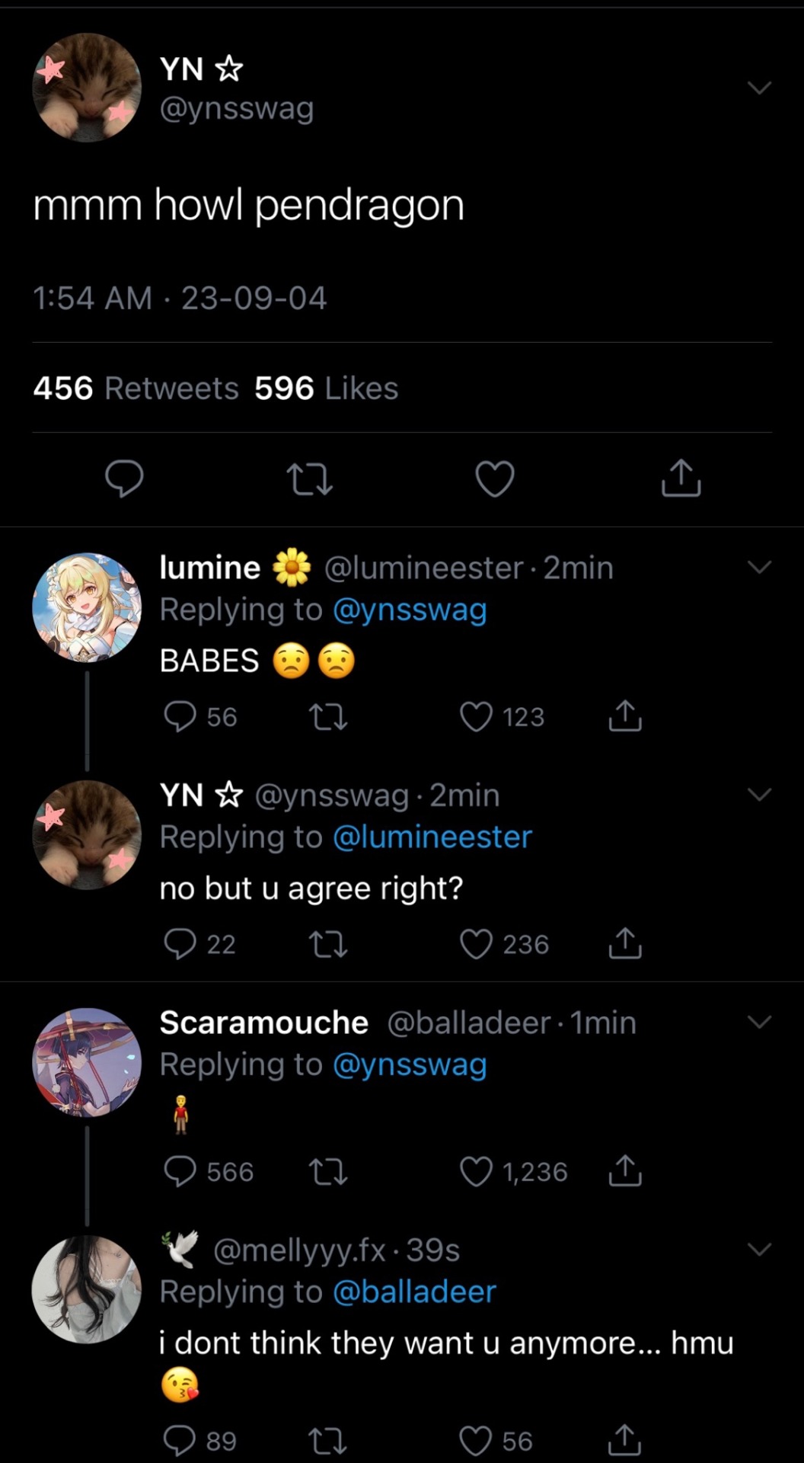This screenshot has height=1463, width=804.
Task: Like Scaramouche's reply with 1,236 likes
Action: click(477, 1172)
